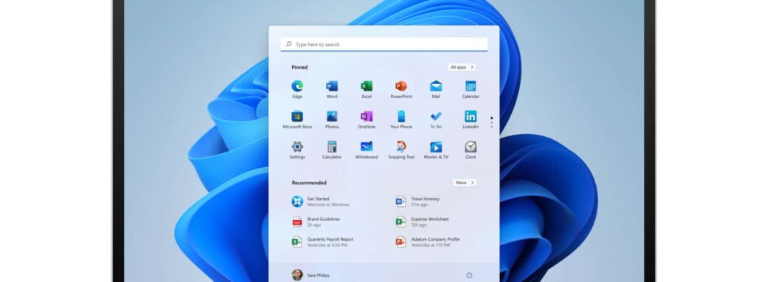
Task: Click the Sara Philips profile avatar
Action: pyautogui.click(x=297, y=275)
